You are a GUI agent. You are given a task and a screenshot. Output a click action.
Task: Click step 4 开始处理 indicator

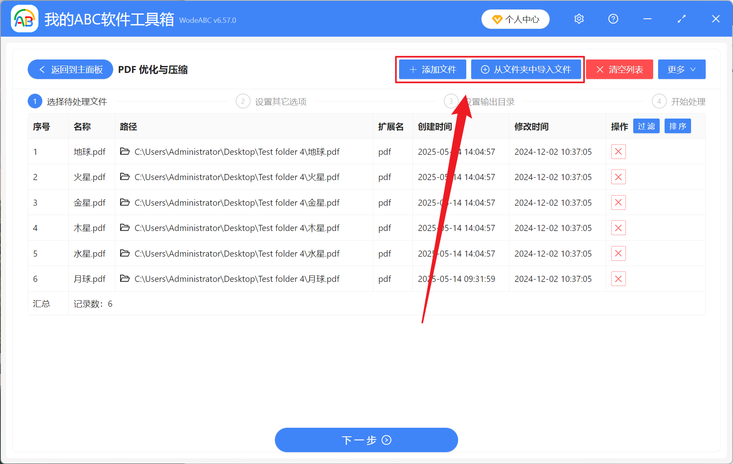[x=659, y=101]
